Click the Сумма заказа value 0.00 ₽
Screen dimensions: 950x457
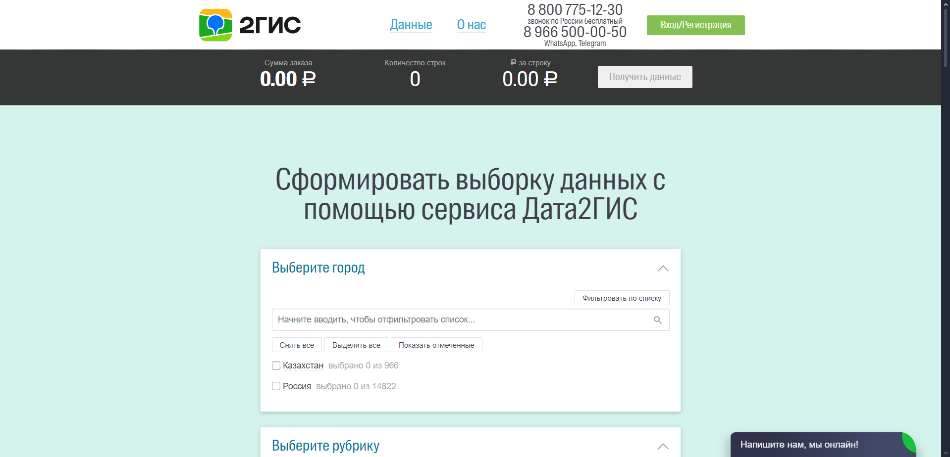coord(288,79)
